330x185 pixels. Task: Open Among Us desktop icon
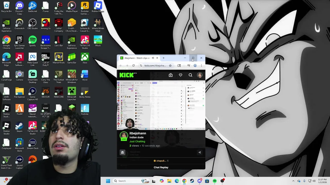point(46,24)
